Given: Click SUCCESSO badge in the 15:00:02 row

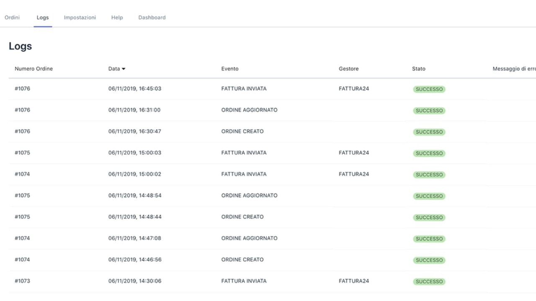Looking at the screenshot, I should coord(429,174).
